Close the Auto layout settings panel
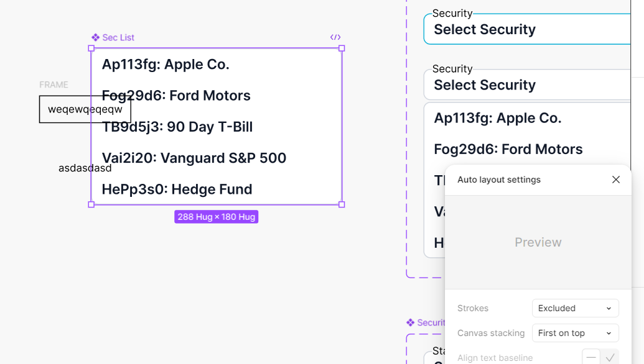This screenshot has width=644, height=364. (x=615, y=180)
